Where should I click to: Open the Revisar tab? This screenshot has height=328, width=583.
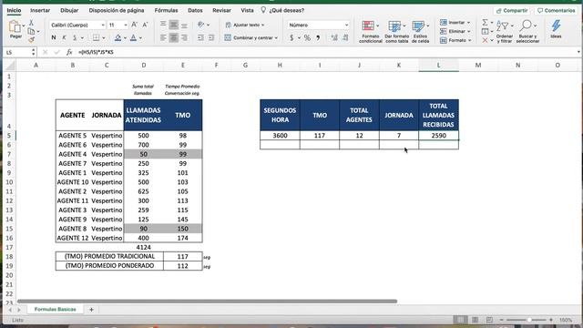click(x=221, y=10)
